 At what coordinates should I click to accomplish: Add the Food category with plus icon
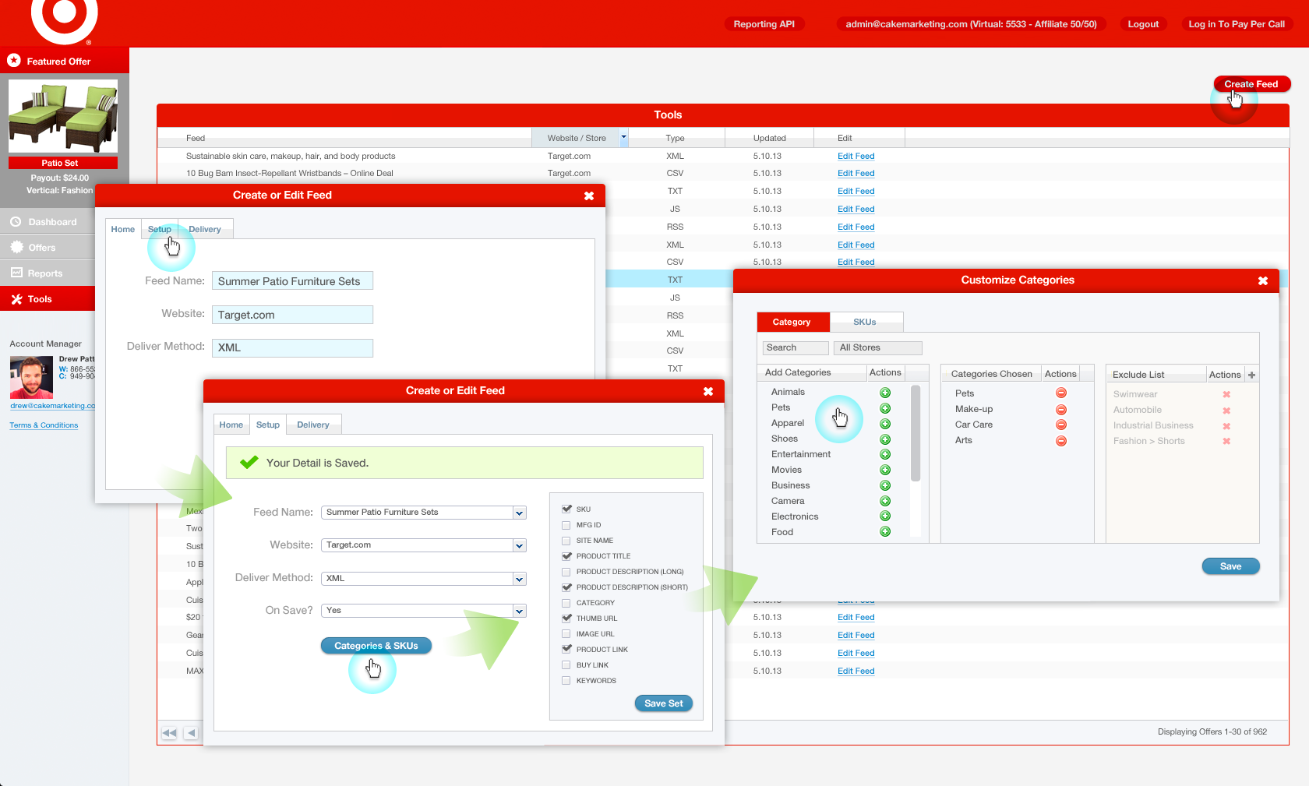point(885,531)
